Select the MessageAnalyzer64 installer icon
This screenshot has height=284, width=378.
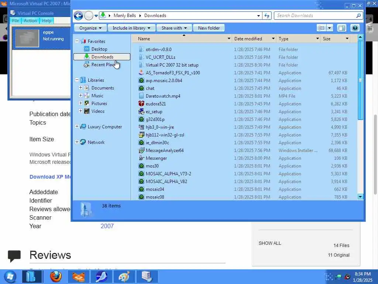pyautogui.click(x=141, y=150)
